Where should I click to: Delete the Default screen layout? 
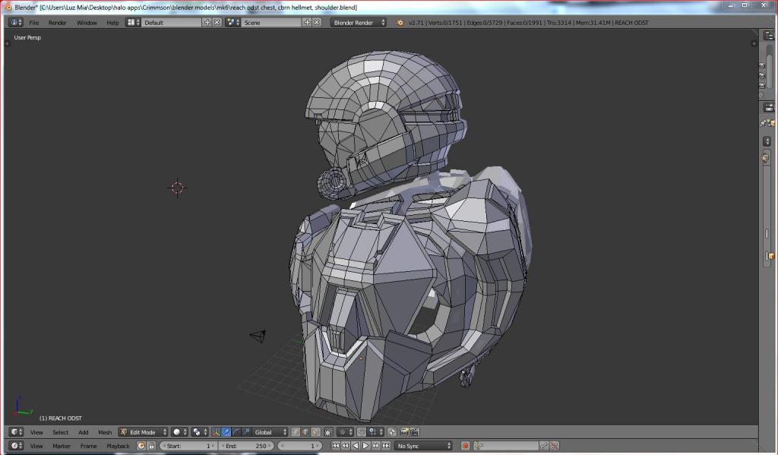217,22
